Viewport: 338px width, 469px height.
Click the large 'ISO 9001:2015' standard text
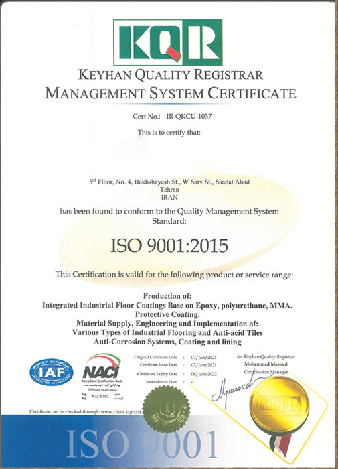click(x=169, y=246)
